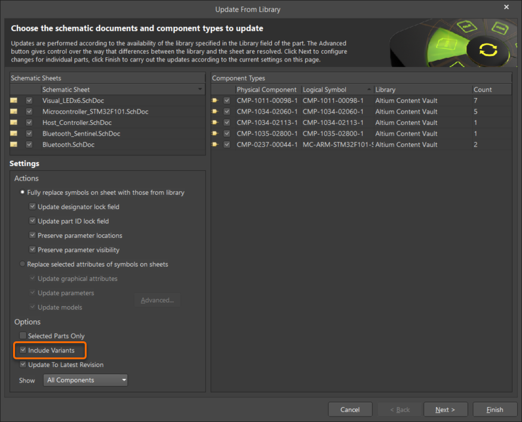Toggle Update designator lock field
The width and height of the screenshot is (522, 422).
32,206
